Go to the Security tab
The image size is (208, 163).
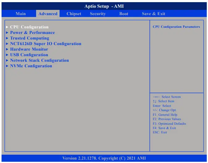(x=98, y=14)
